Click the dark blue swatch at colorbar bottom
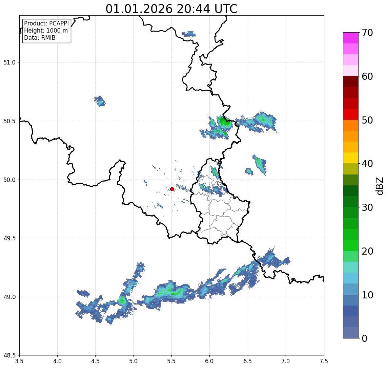Viewport: 388px width, 368px height. [351, 333]
